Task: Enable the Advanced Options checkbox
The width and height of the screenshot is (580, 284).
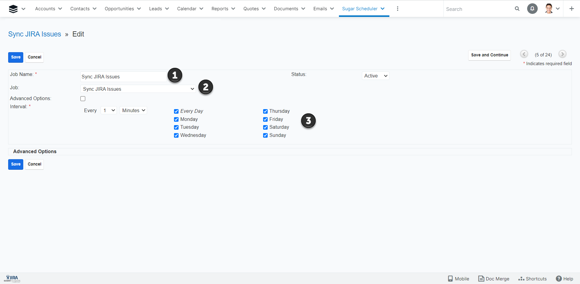Action: (83, 99)
